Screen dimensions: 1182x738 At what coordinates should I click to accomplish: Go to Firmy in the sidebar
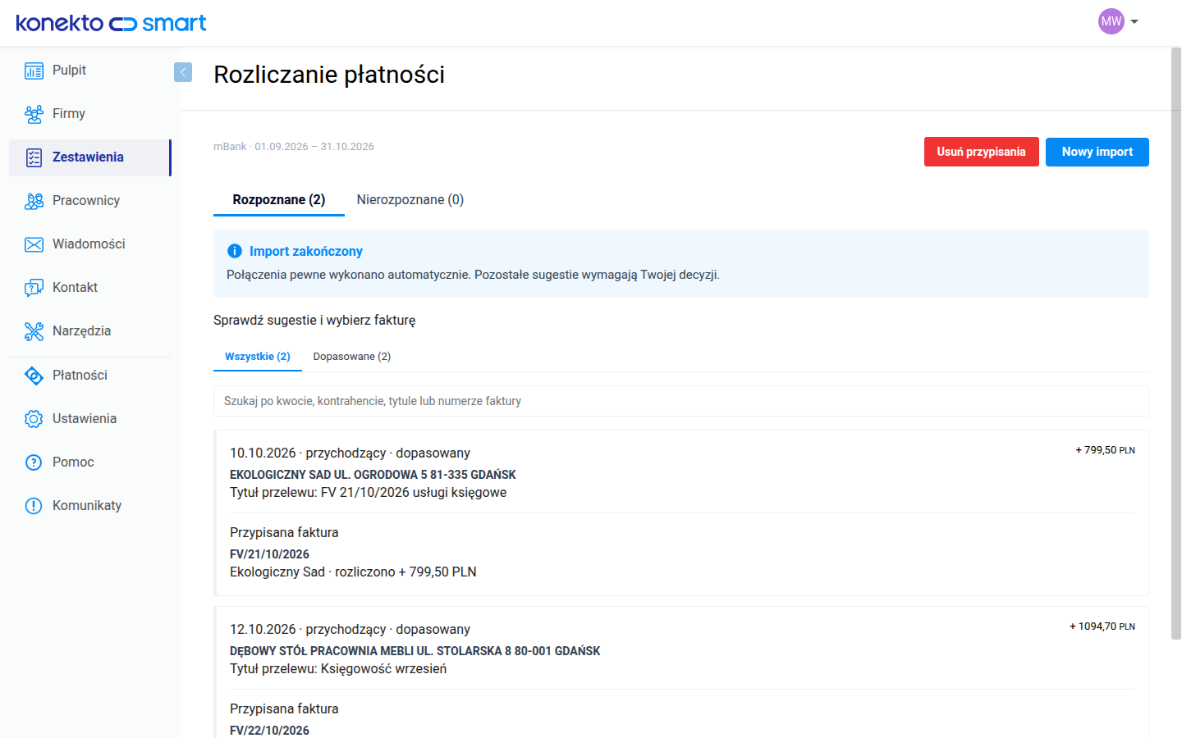[x=69, y=114]
